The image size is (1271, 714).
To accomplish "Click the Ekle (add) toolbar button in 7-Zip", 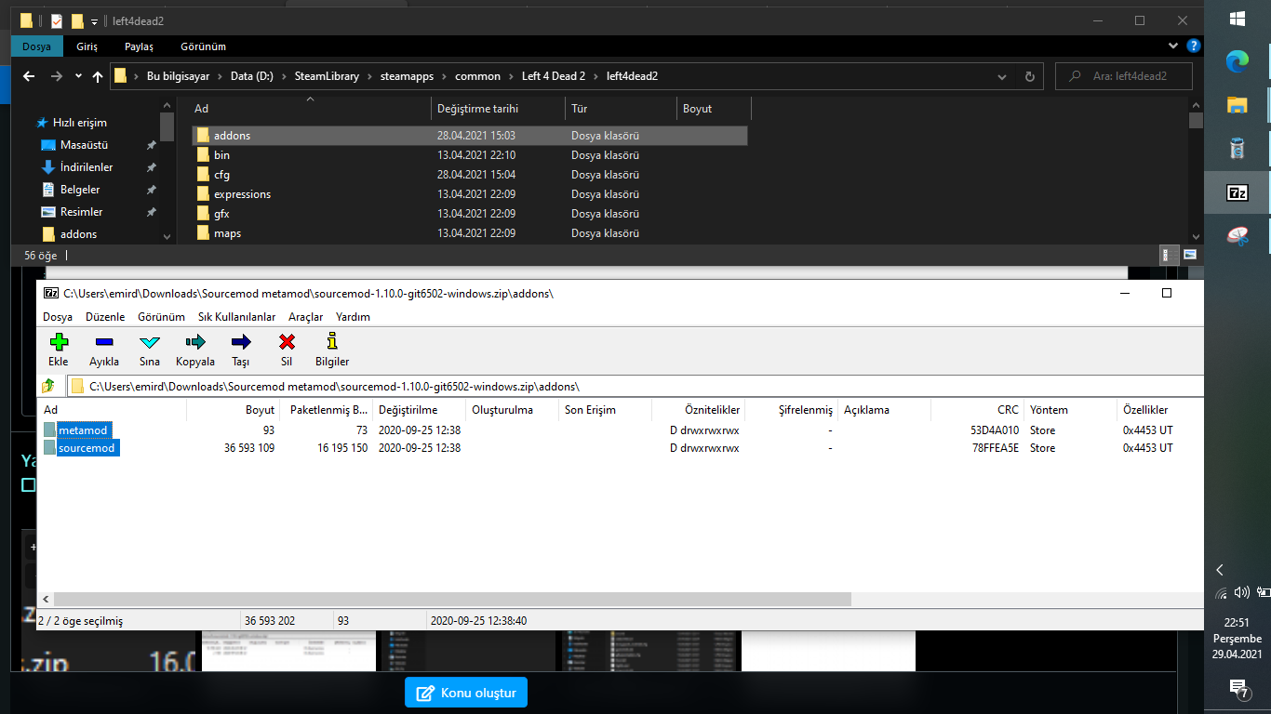I will coord(59,350).
